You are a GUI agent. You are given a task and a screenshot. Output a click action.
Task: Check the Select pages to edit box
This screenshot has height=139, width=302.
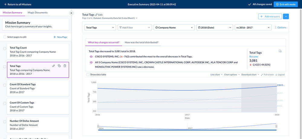click(5, 37)
